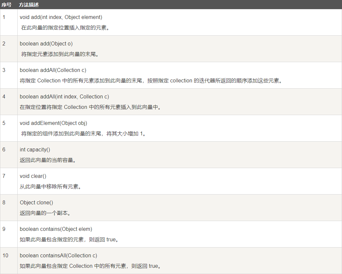Click the int capacity() method
342x274 pixels.
(35, 150)
